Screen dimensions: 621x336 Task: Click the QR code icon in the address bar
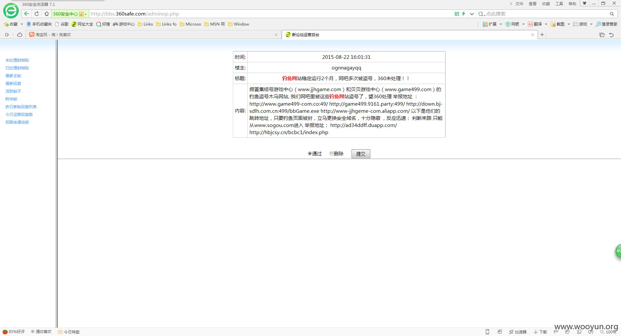tap(457, 14)
